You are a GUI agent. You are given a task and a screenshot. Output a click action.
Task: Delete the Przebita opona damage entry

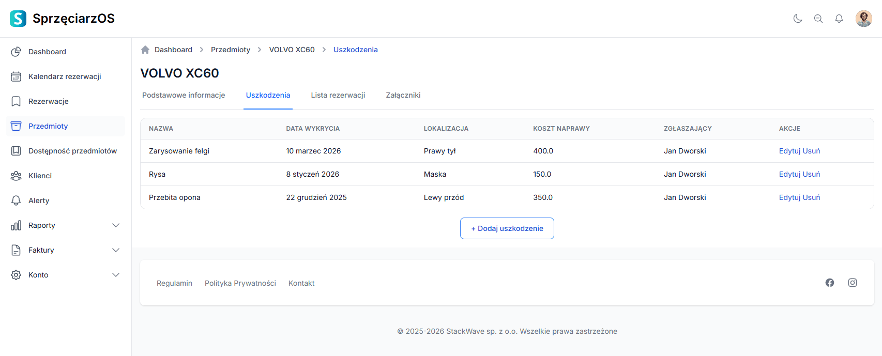(x=812, y=197)
